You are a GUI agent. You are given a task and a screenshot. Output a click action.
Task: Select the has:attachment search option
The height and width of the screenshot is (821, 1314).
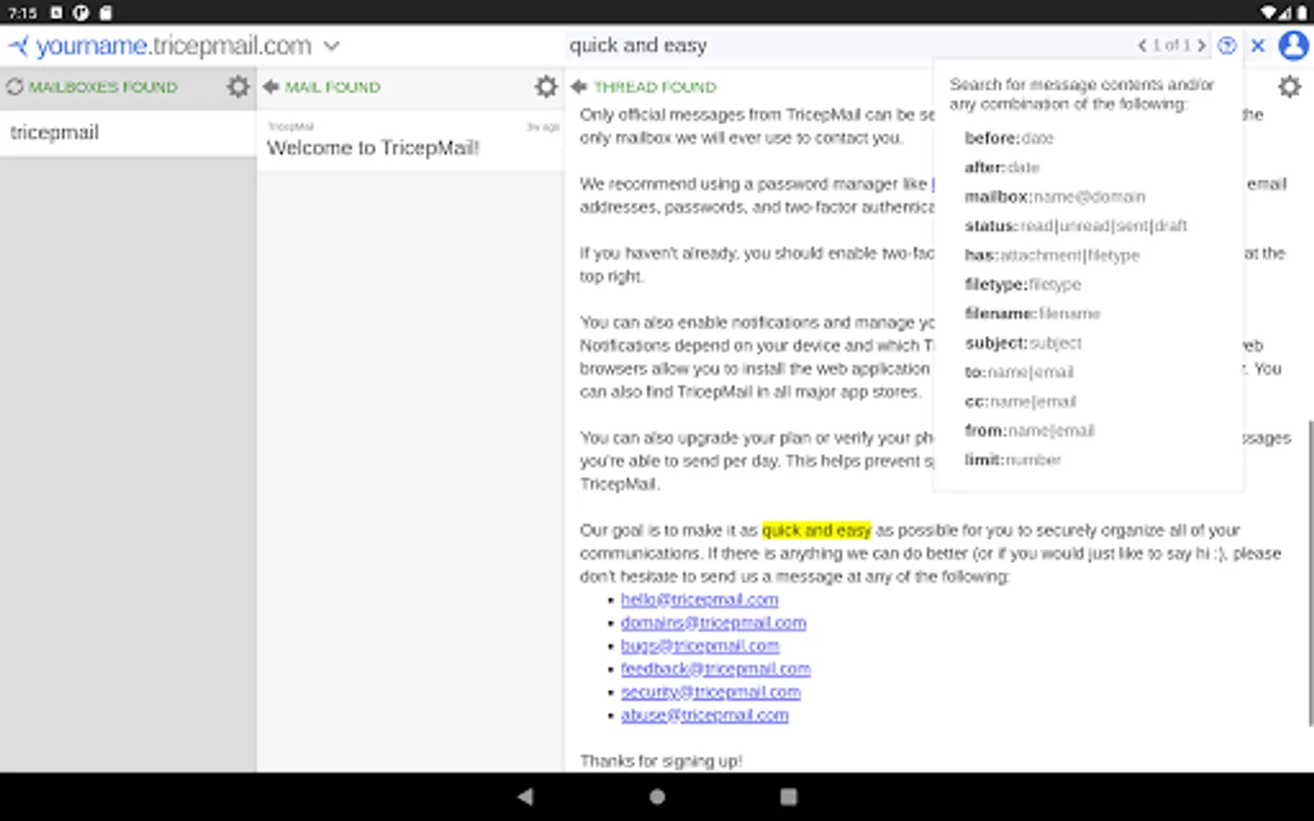[1052, 255]
